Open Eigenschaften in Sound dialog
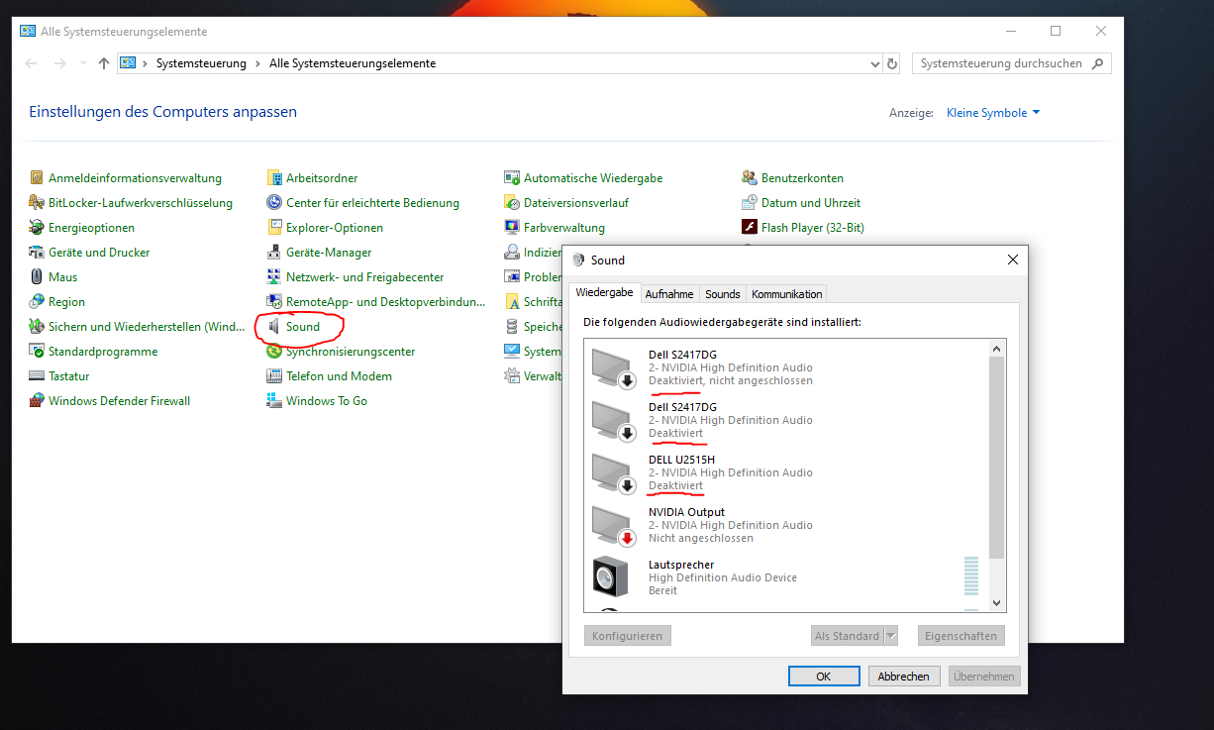The image size is (1214, 730). (x=961, y=636)
